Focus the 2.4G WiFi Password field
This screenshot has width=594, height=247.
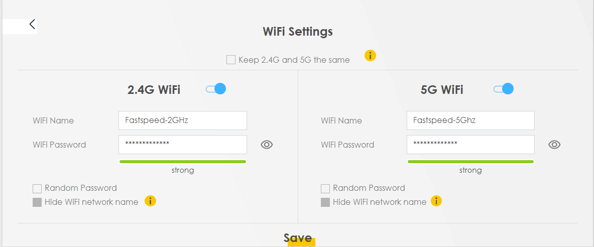pos(183,145)
